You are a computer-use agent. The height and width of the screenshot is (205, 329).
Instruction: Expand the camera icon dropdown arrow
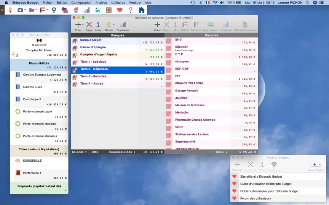pyautogui.click(x=25, y=10)
